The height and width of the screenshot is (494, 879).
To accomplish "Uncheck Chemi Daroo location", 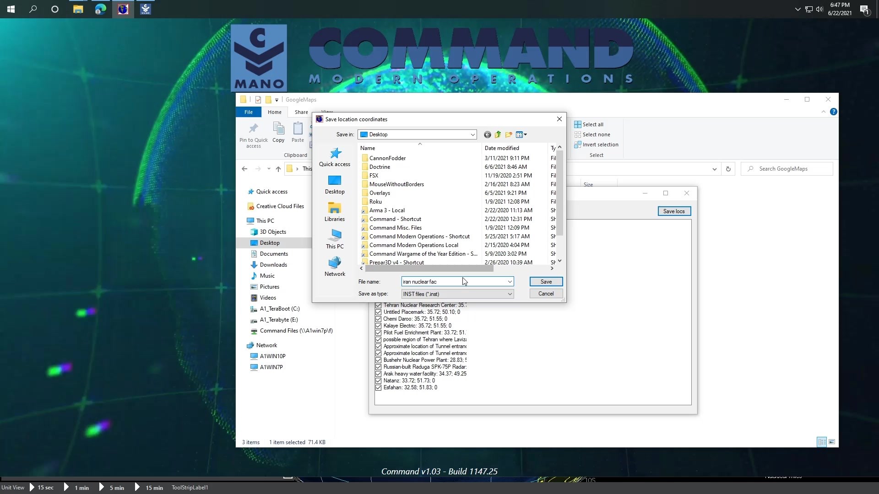I will pyautogui.click(x=378, y=319).
